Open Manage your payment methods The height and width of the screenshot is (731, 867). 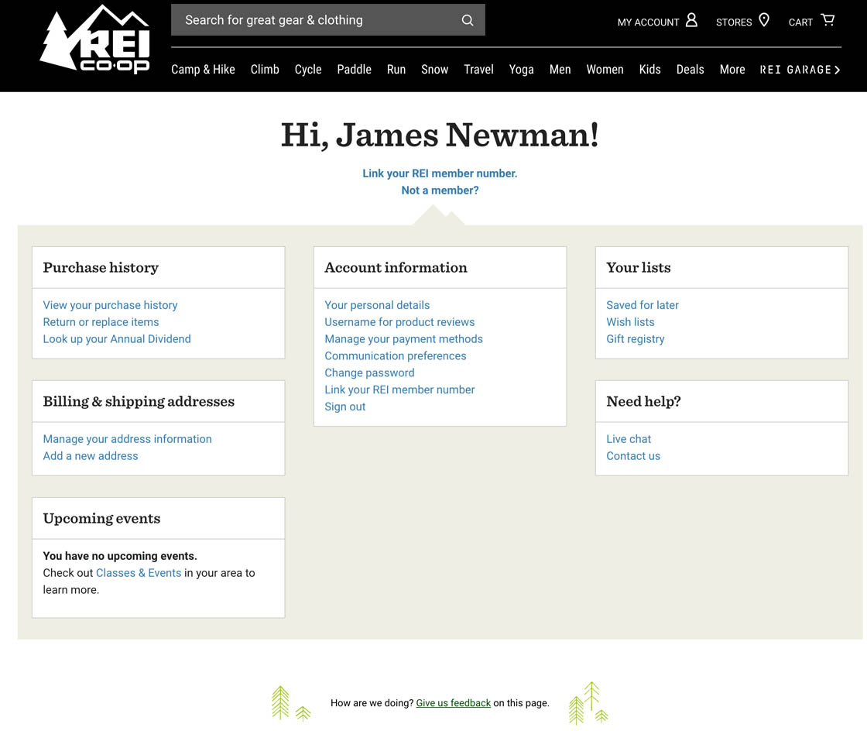click(x=403, y=339)
